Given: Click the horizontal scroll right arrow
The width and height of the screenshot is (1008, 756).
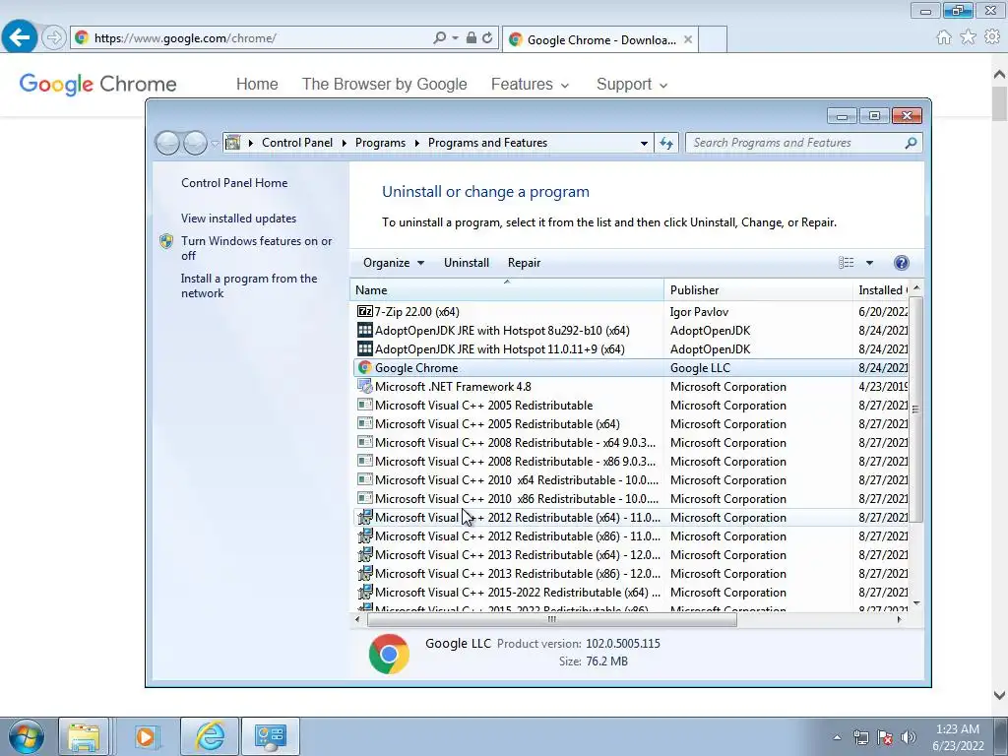Looking at the screenshot, I should click(x=899, y=620).
